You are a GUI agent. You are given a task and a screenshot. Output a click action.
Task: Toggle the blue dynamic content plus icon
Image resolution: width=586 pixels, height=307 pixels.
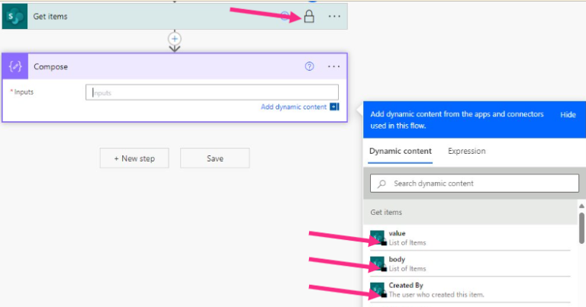click(334, 107)
